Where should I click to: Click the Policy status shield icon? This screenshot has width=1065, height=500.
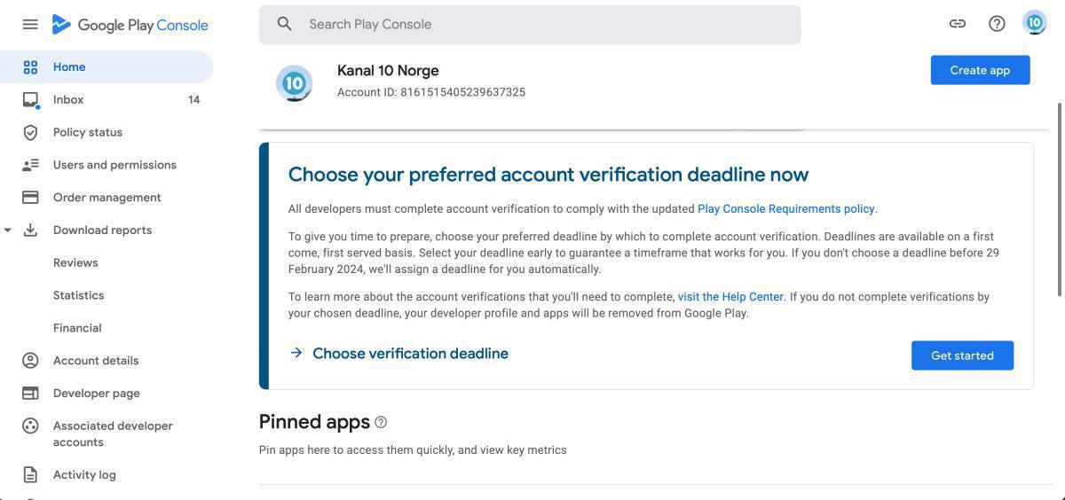[30, 132]
